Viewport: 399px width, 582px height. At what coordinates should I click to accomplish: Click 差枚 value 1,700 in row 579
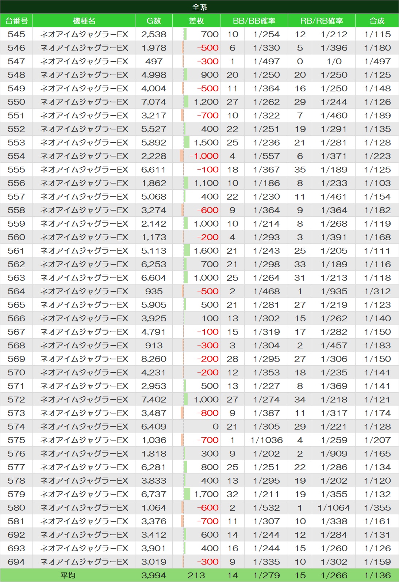(x=206, y=494)
